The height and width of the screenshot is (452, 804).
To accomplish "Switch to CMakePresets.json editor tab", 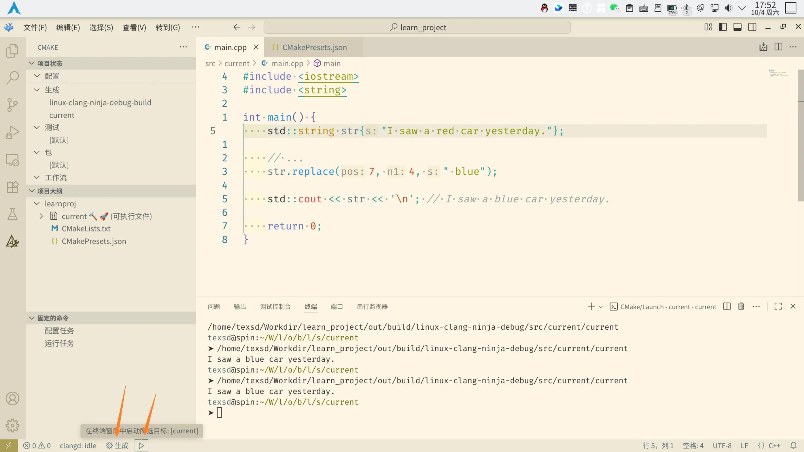I will pos(314,48).
